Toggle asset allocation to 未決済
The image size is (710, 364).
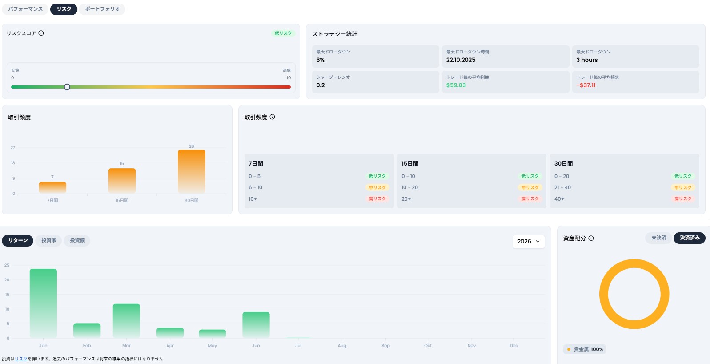click(658, 238)
